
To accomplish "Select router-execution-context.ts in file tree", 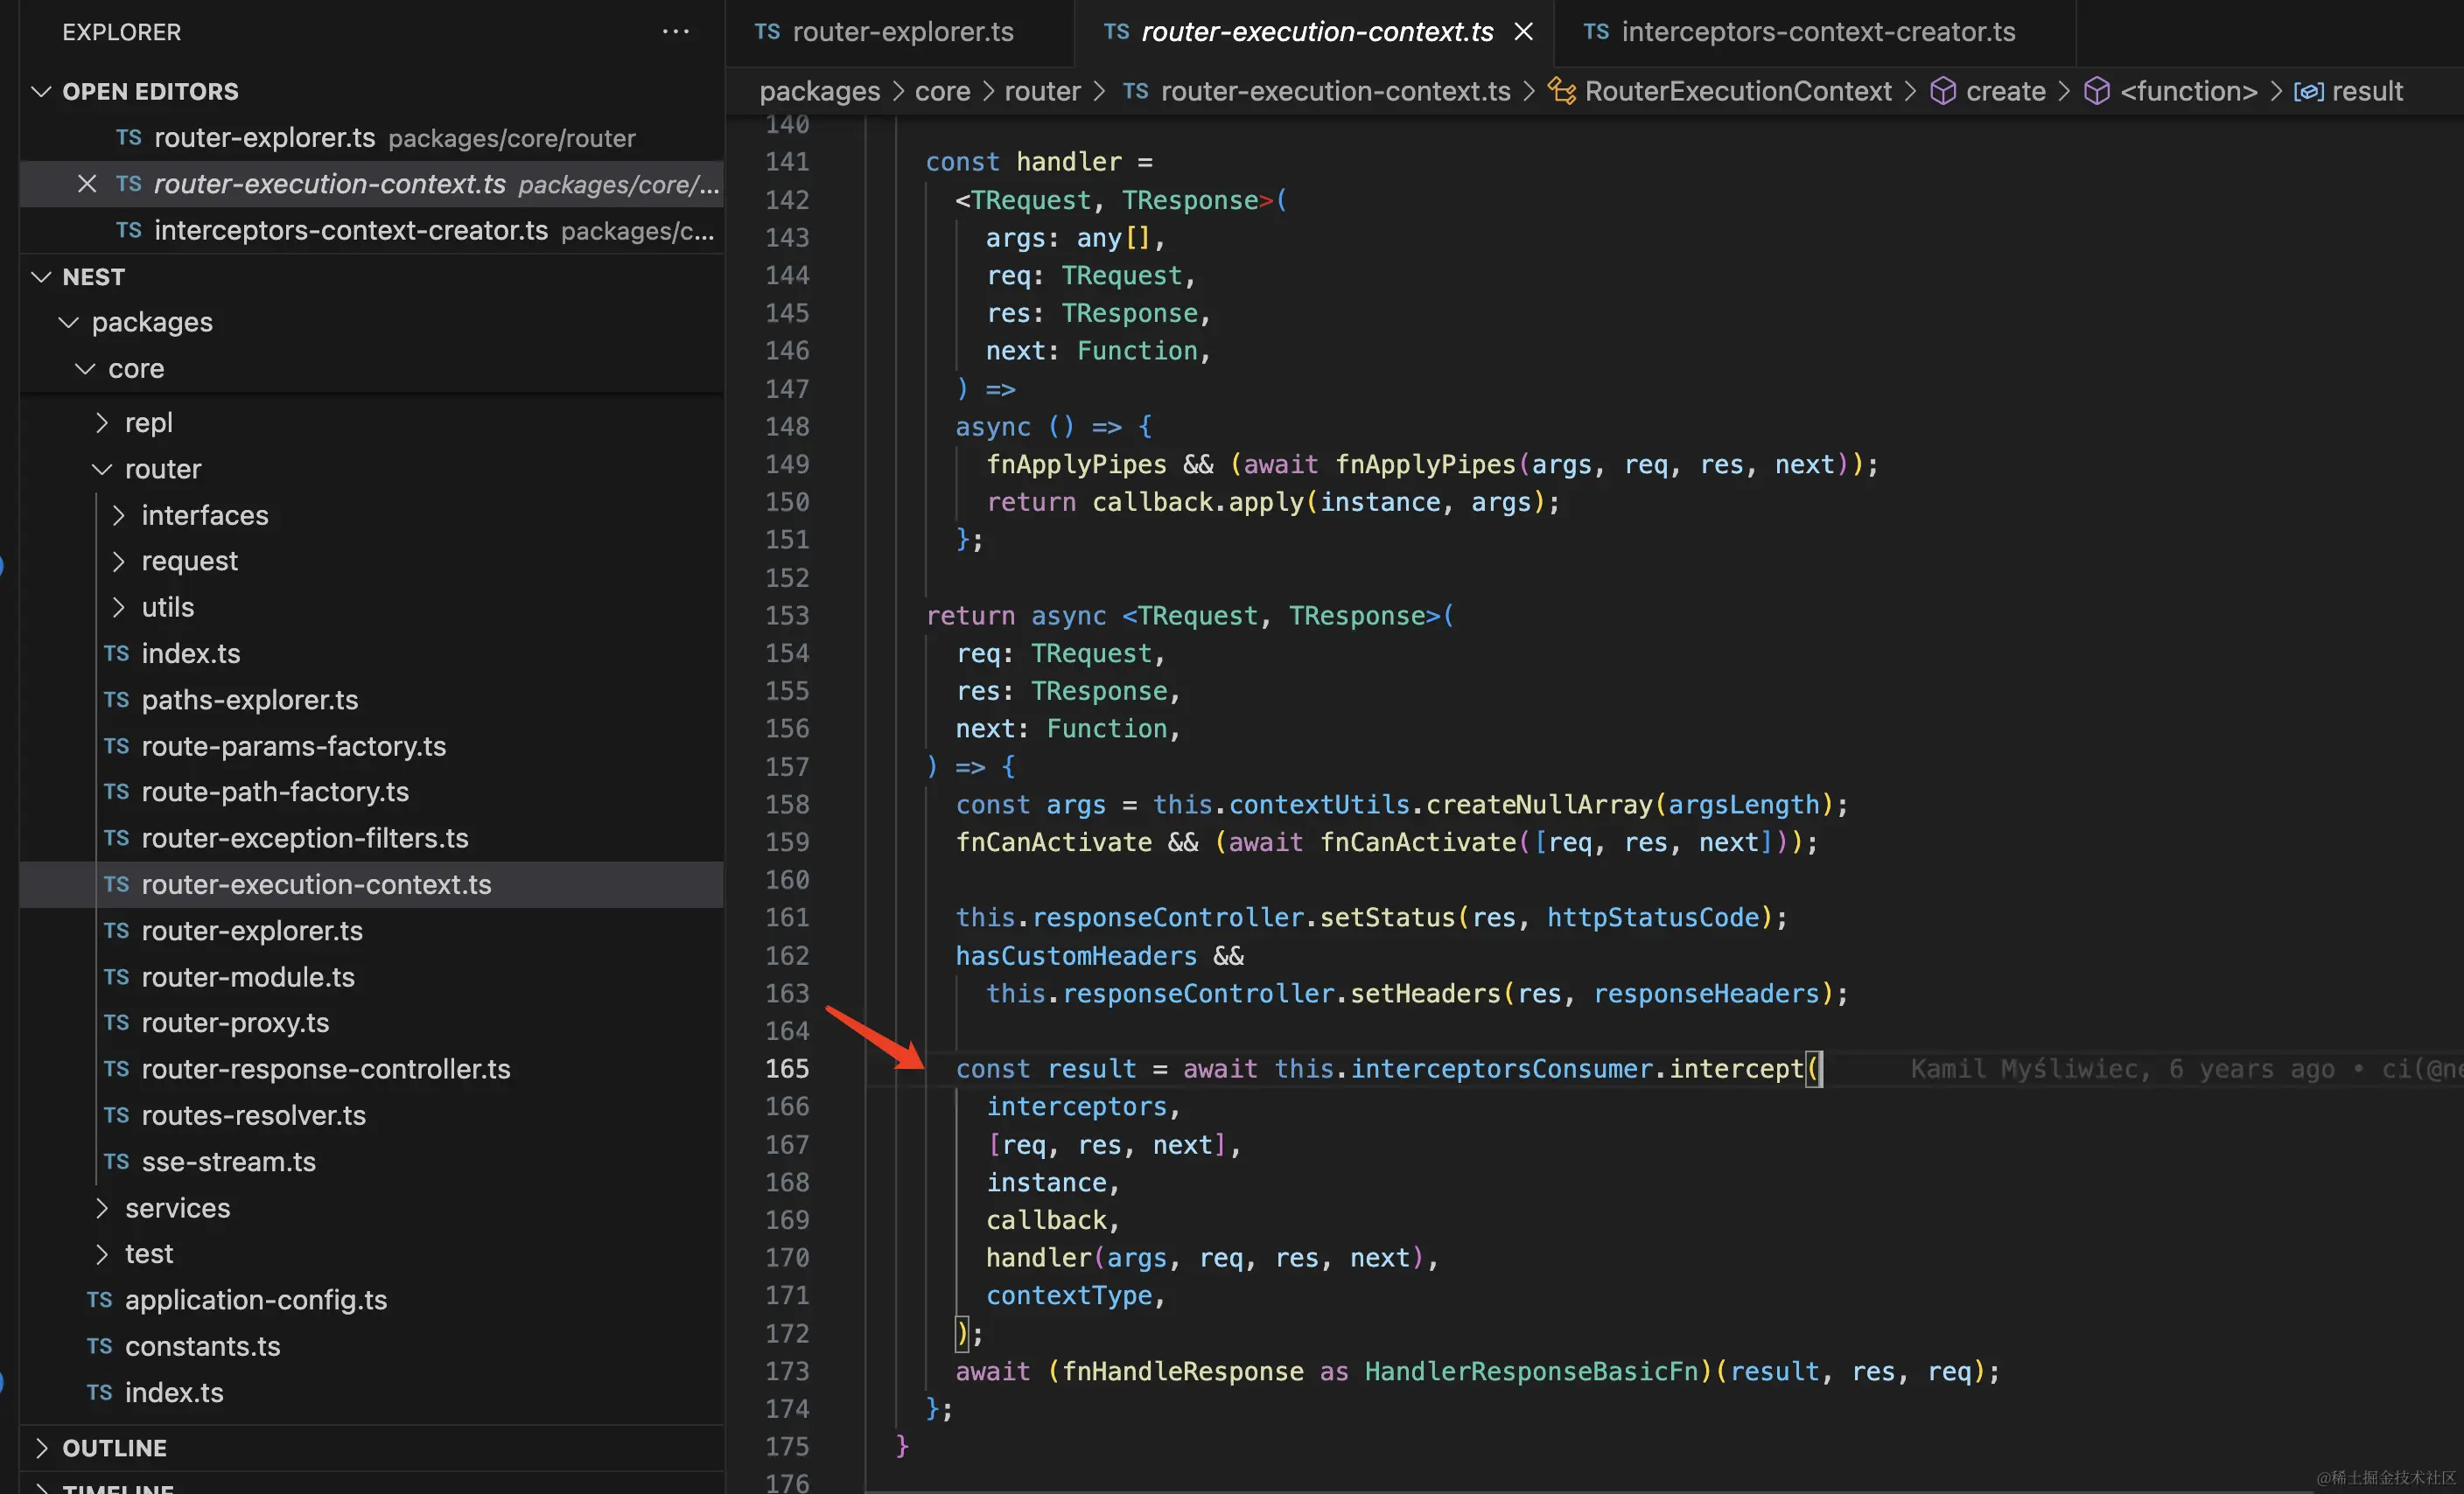I will (372, 884).
